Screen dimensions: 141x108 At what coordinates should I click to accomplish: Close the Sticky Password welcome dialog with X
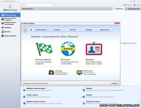point(117,23)
